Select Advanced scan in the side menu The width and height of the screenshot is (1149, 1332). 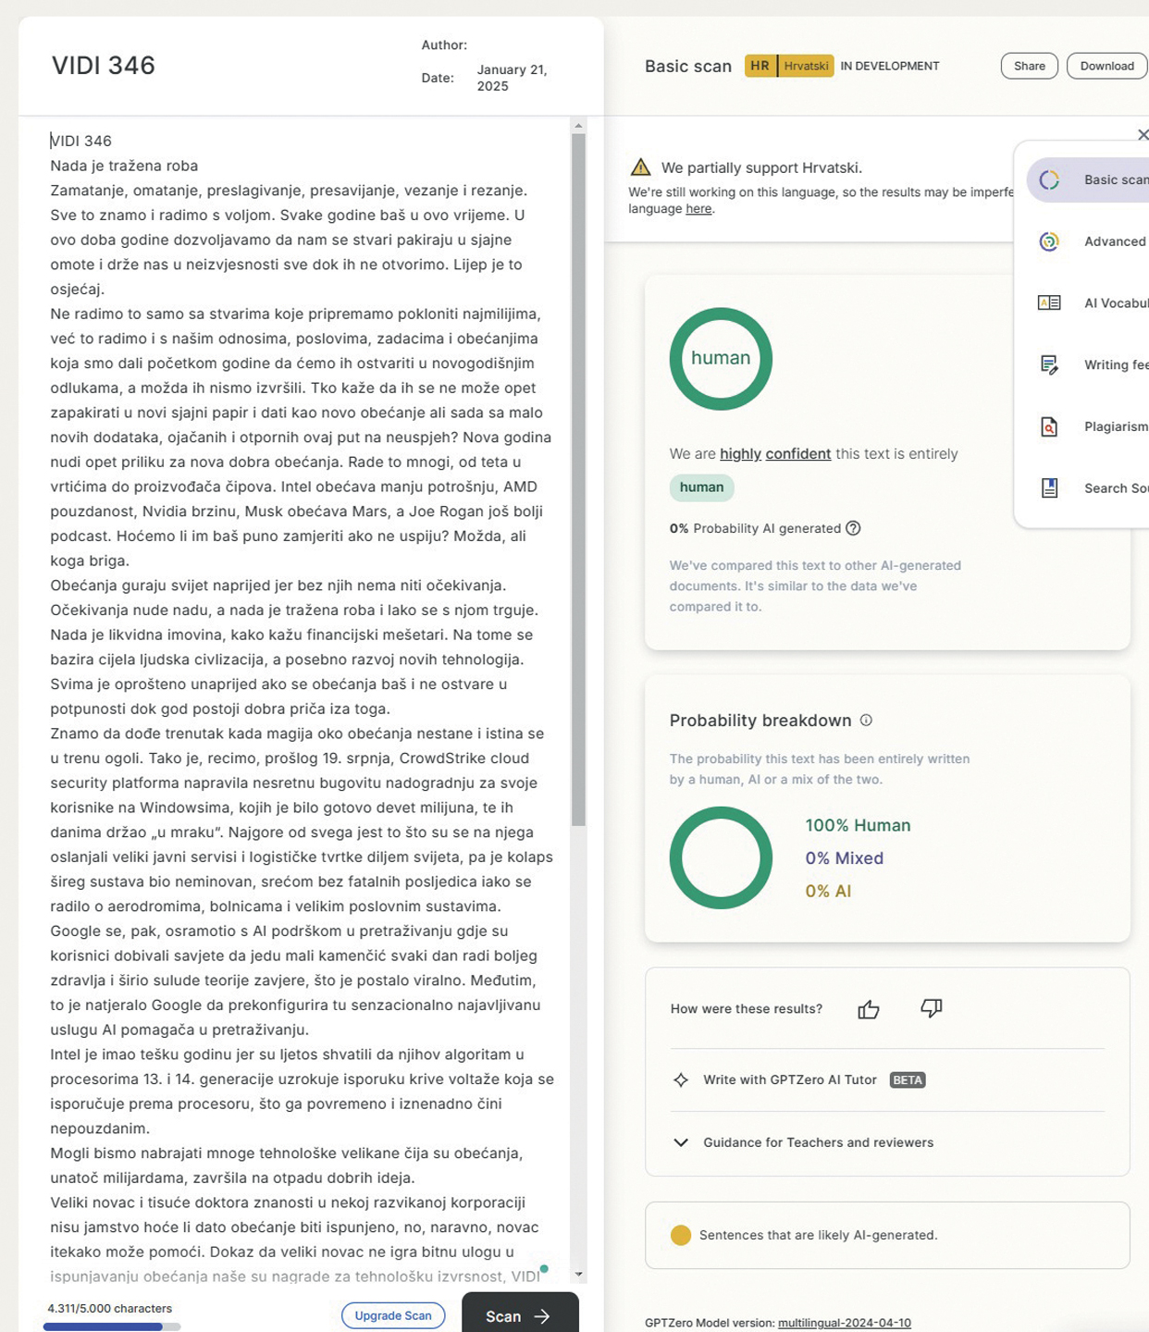[1114, 241]
